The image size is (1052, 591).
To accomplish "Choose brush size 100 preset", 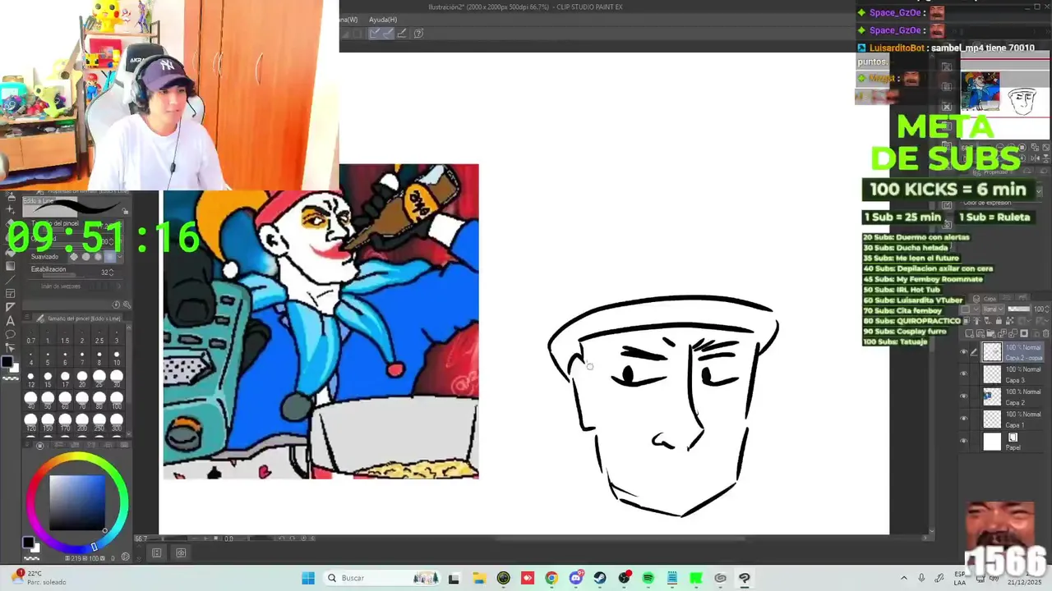I will [x=117, y=401].
